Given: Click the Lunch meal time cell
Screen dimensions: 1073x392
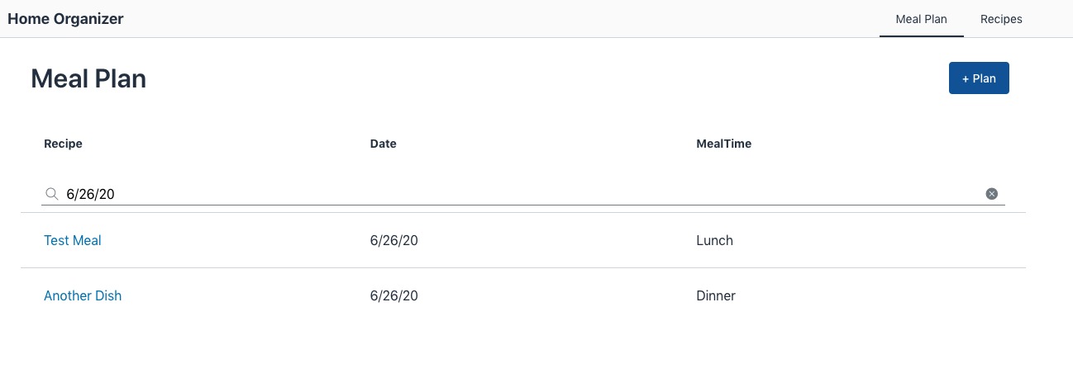Looking at the screenshot, I should pos(715,241).
